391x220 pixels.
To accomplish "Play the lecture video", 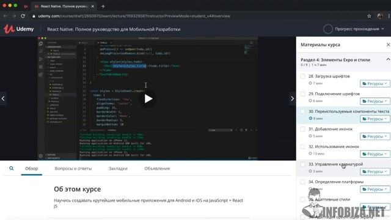I will [148, 99].
